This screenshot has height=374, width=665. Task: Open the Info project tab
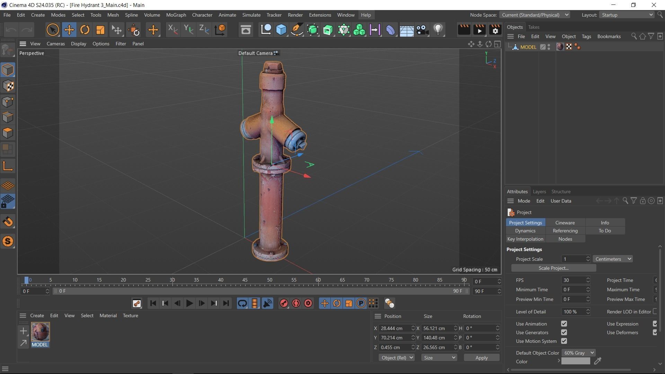(x=605, y=223)
